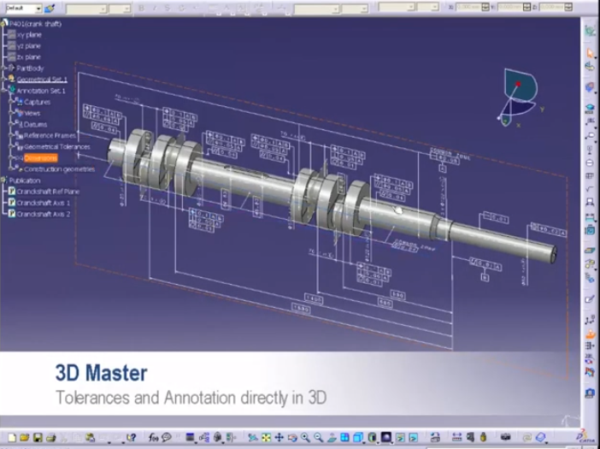
Task: Select P401(crank shaft) root node
Action: point(35,24)
